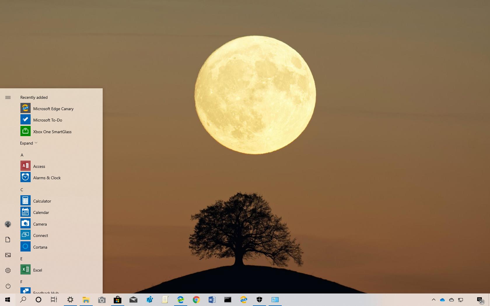Open Microsoft To-Do from recently added

48,120
